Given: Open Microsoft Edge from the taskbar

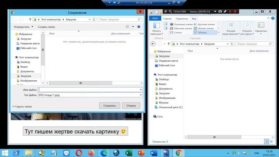Looking at the screenshot, I should [104, 153].
